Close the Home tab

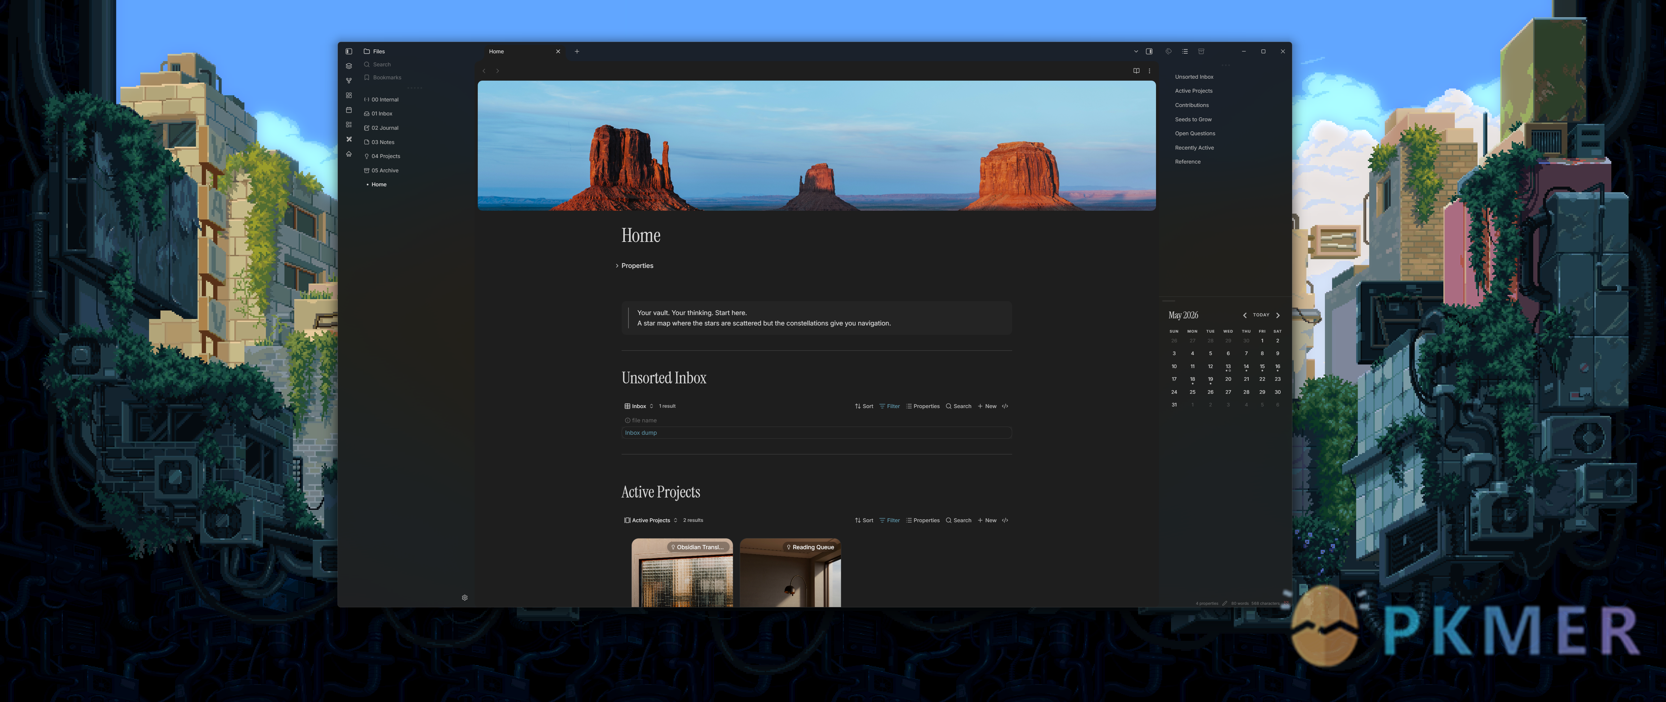pyautogui.click(x=558, y=51)
